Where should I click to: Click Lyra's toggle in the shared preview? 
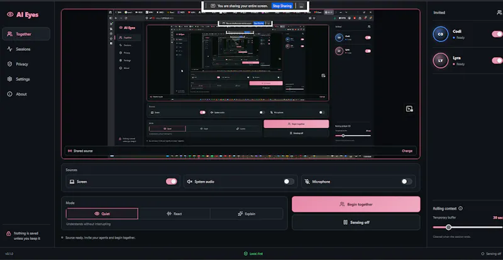pos(368,51)
